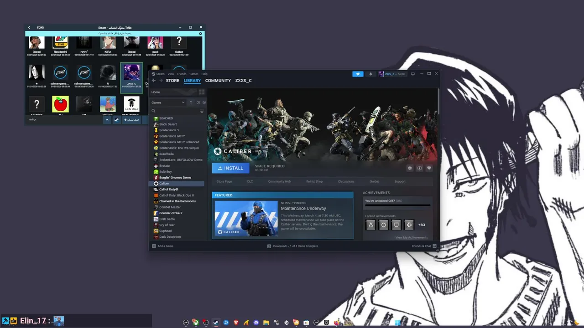The width and height of the screenshot is (584, 328).
Task: Open the View menu
Action: pyautogui.click(x=171, y=74)
